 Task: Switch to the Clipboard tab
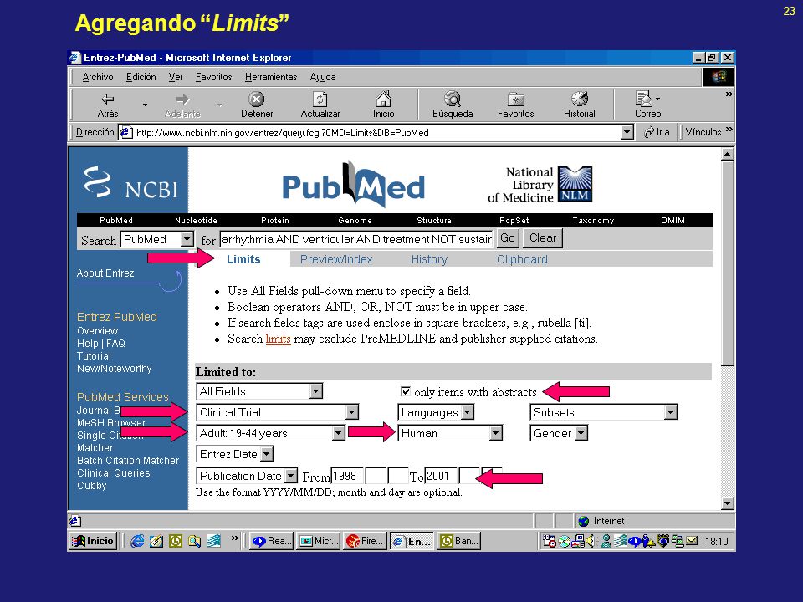(522, 259)
